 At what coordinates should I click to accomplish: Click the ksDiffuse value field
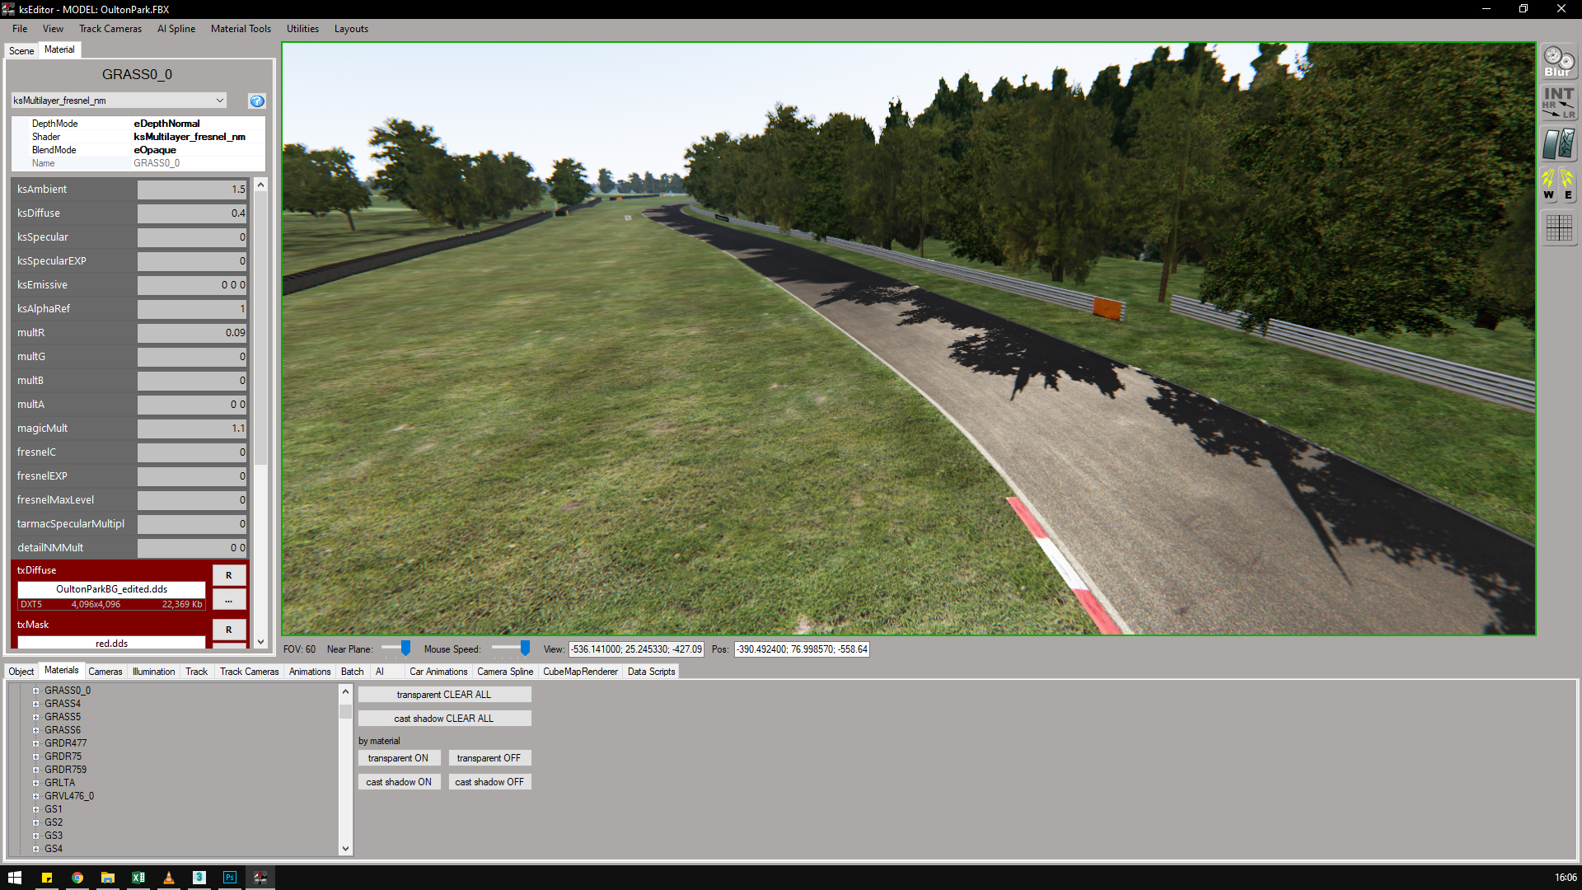click(192, 213)
